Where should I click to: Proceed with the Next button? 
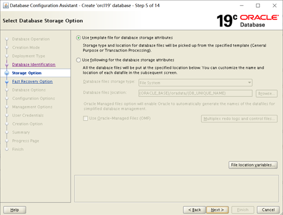click(x=218, y=210)
